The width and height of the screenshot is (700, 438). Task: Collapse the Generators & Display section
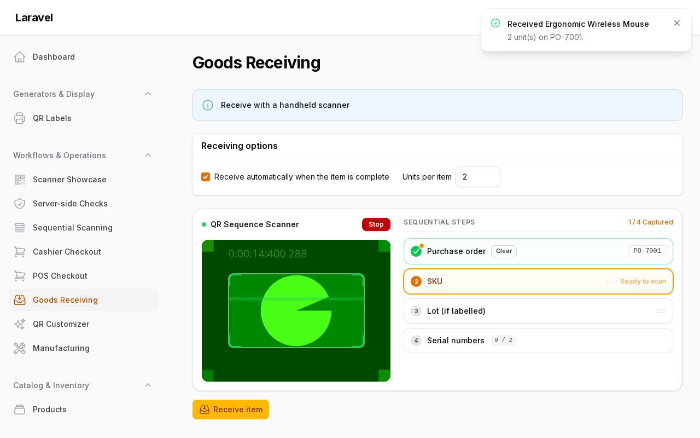tap(148, 94)
